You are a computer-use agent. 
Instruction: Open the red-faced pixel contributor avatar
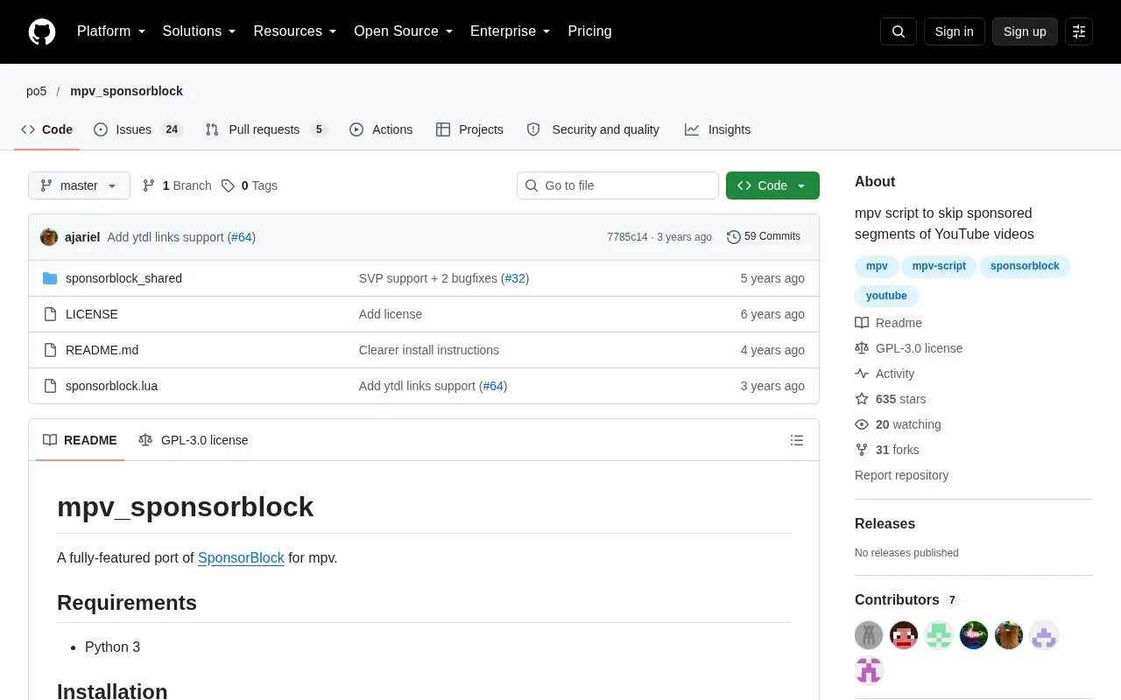pyautogui.click(x=904, y=635)
